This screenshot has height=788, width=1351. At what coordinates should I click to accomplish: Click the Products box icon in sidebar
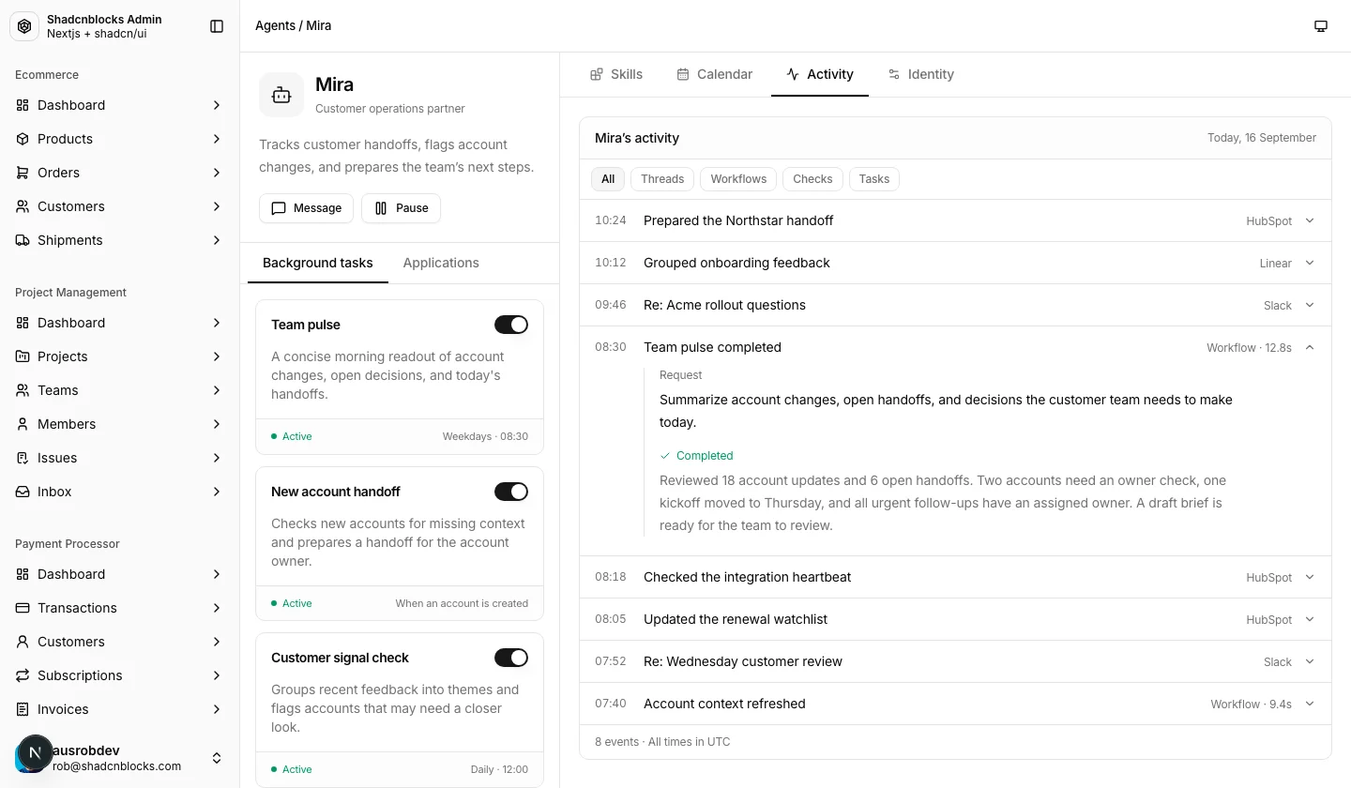(23, 139)
